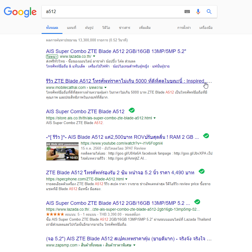Play the AIS Blade A512 video thumbnail
Image resolution: width=252 pixels, height=252 pixels.
tap(62, 151)
